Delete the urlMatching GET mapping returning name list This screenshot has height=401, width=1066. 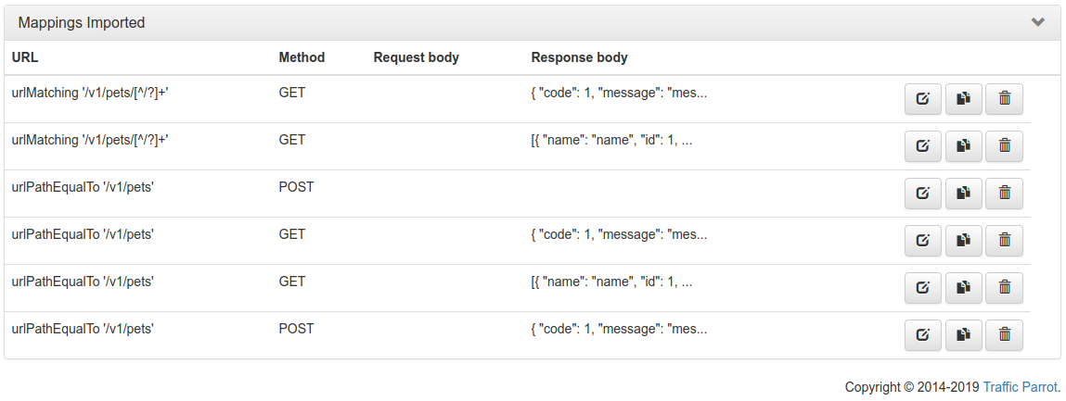(1004, 145)
